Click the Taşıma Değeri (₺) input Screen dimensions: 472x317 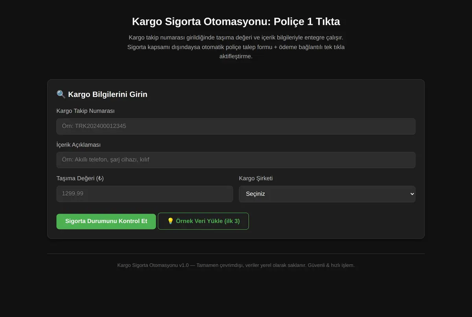click(145, 194)
